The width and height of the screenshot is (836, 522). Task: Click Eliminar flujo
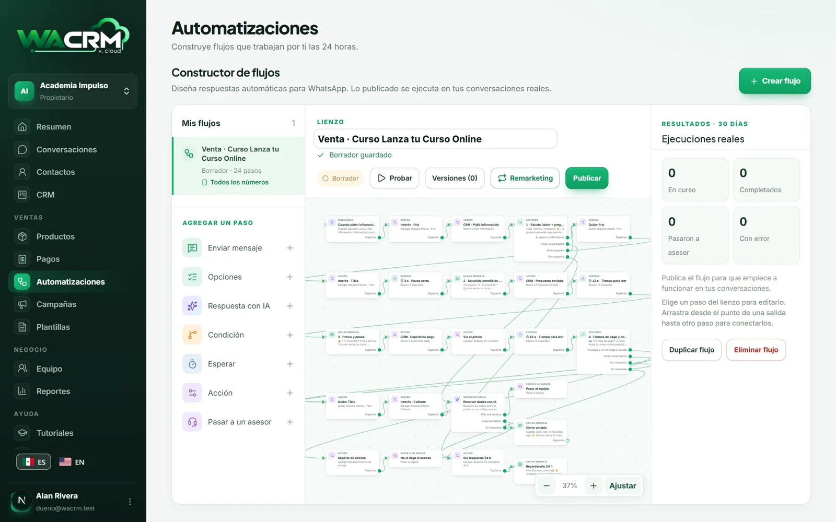(x=756, y=350)
